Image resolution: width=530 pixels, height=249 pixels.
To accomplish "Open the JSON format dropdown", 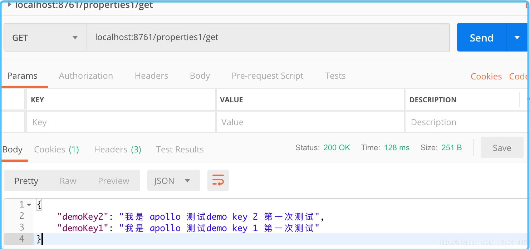I will [x=173, y=181].
